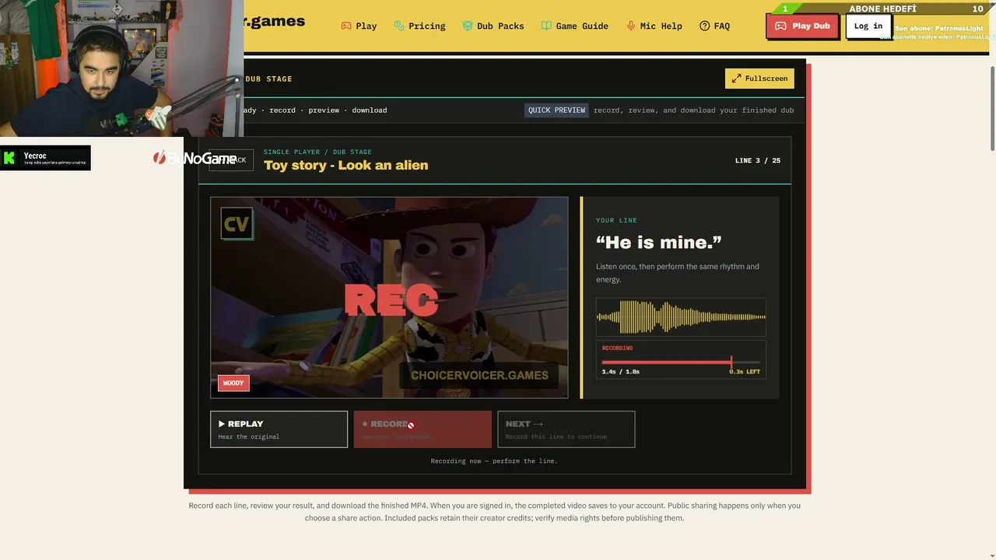Click the yellow audio waveform

pos(681,317)
